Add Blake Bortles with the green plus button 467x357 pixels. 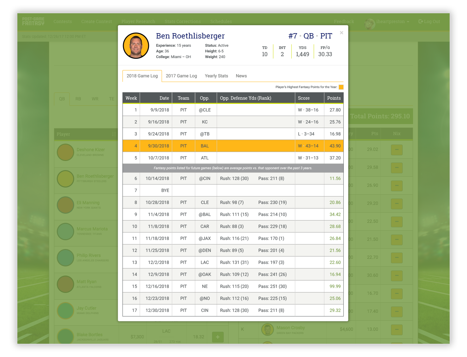(218, 337)
